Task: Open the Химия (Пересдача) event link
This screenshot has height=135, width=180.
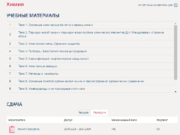Action: (28, 129)
